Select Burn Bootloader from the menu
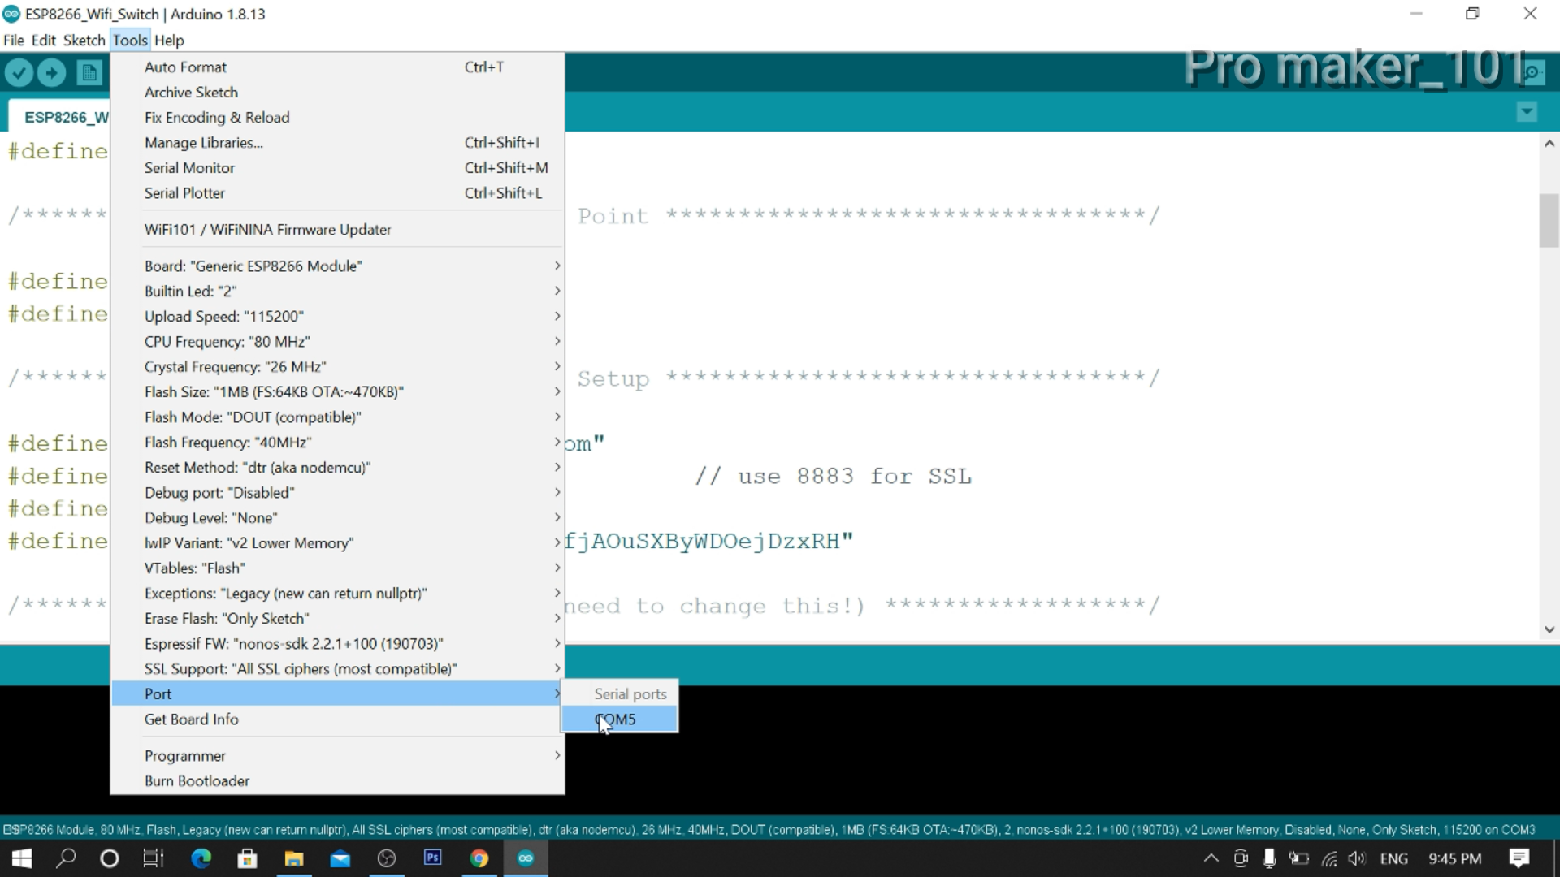1560x877 pixels. pos(197,780)
